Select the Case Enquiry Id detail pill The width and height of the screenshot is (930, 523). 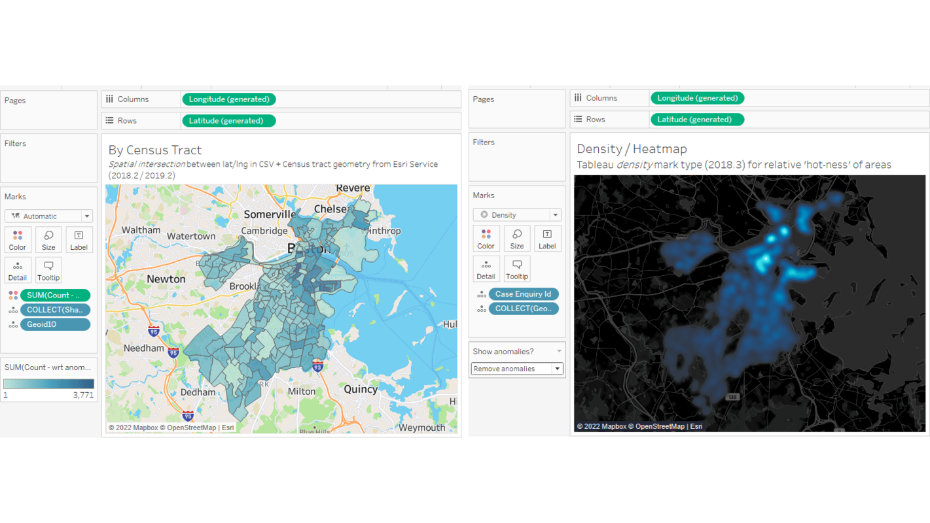tap(524, 294)
